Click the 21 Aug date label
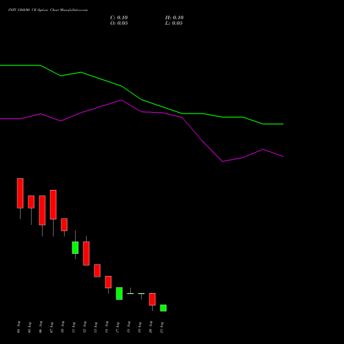 162,327
